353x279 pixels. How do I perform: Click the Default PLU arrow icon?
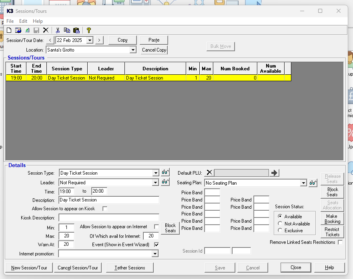[x=274, y=173]
